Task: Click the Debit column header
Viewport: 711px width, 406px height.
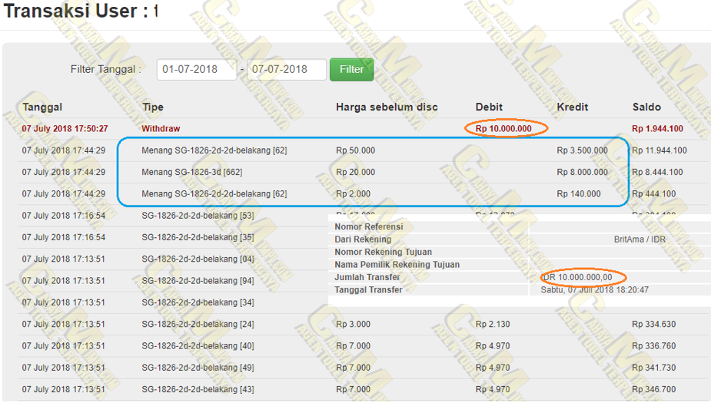Action: coord(489,107)
